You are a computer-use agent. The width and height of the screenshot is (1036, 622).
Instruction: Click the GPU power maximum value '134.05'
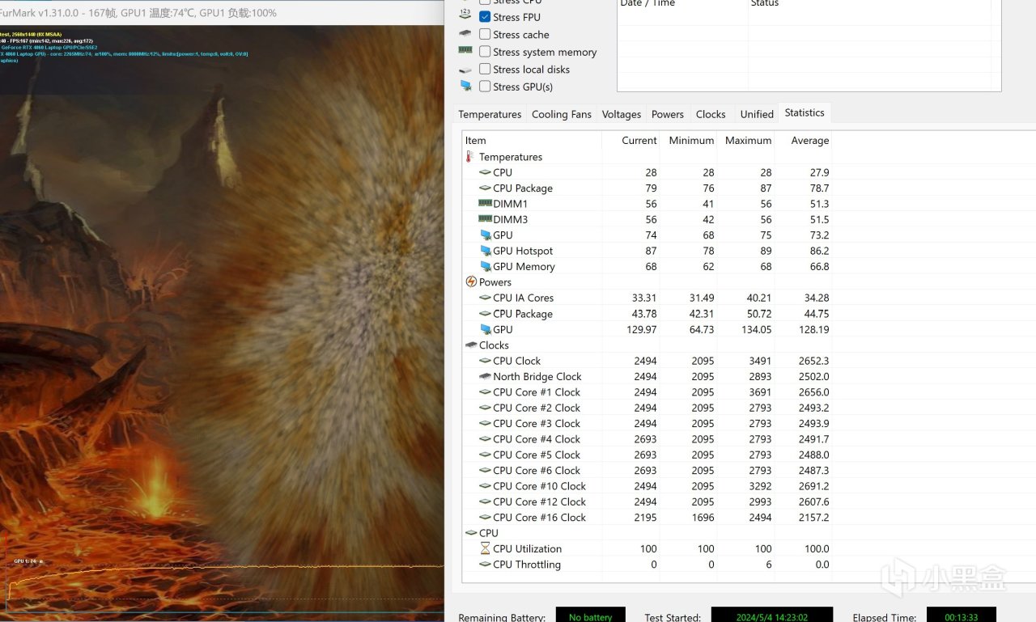coord(754,329)
